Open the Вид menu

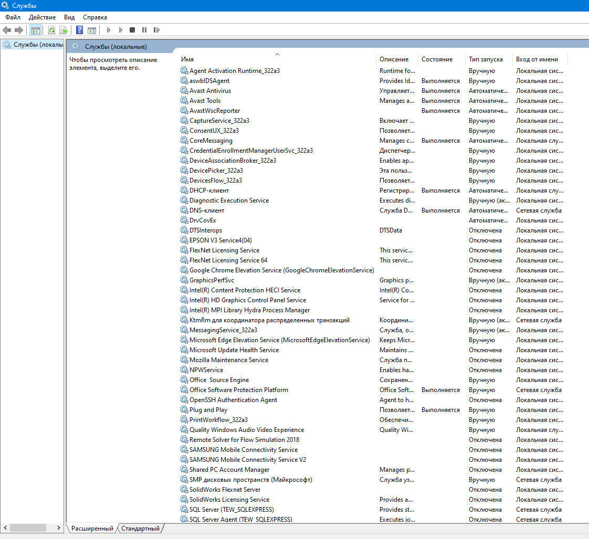coord(69,17)
